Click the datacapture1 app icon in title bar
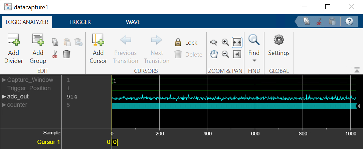 (8, 7)
